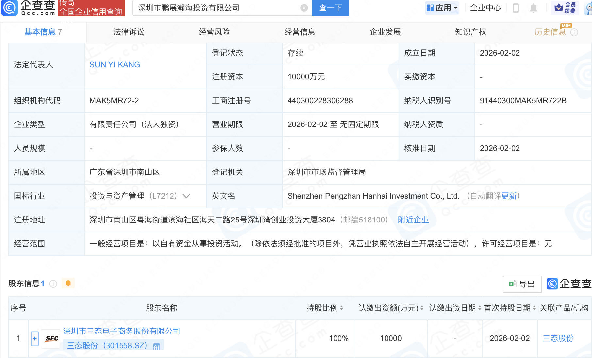The width and height of the screenshot is (592, 358).
Task: Expand shareholder row with plus button
Action: [x=34, y=338]
